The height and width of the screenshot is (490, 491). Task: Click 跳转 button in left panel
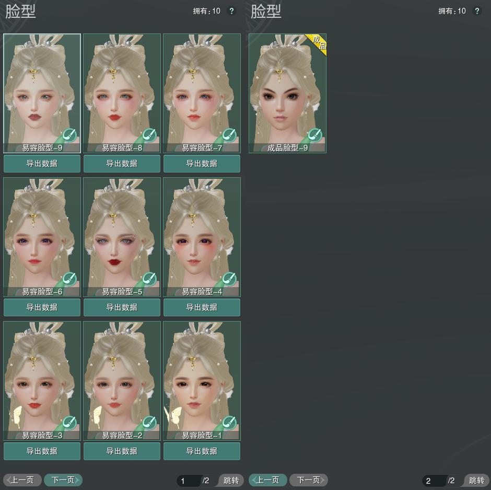[231, 480]
